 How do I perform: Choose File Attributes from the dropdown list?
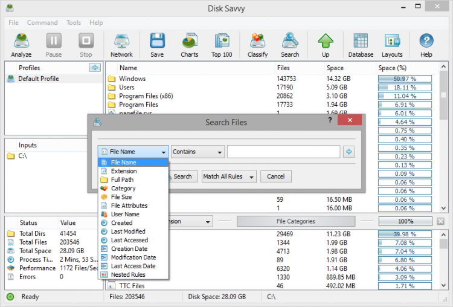click(133, 206)
